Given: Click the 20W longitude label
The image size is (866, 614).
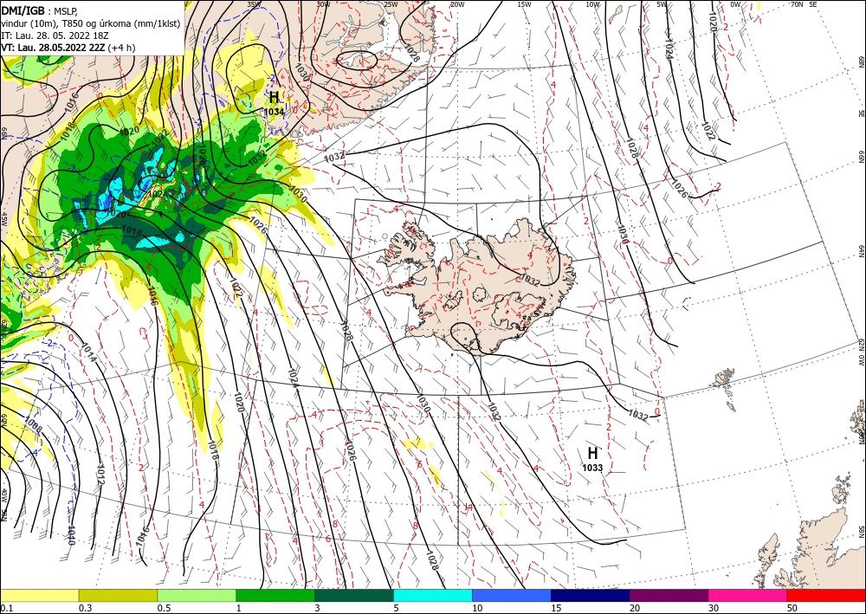Looking at the screenshot, I should tap(457, 4).
